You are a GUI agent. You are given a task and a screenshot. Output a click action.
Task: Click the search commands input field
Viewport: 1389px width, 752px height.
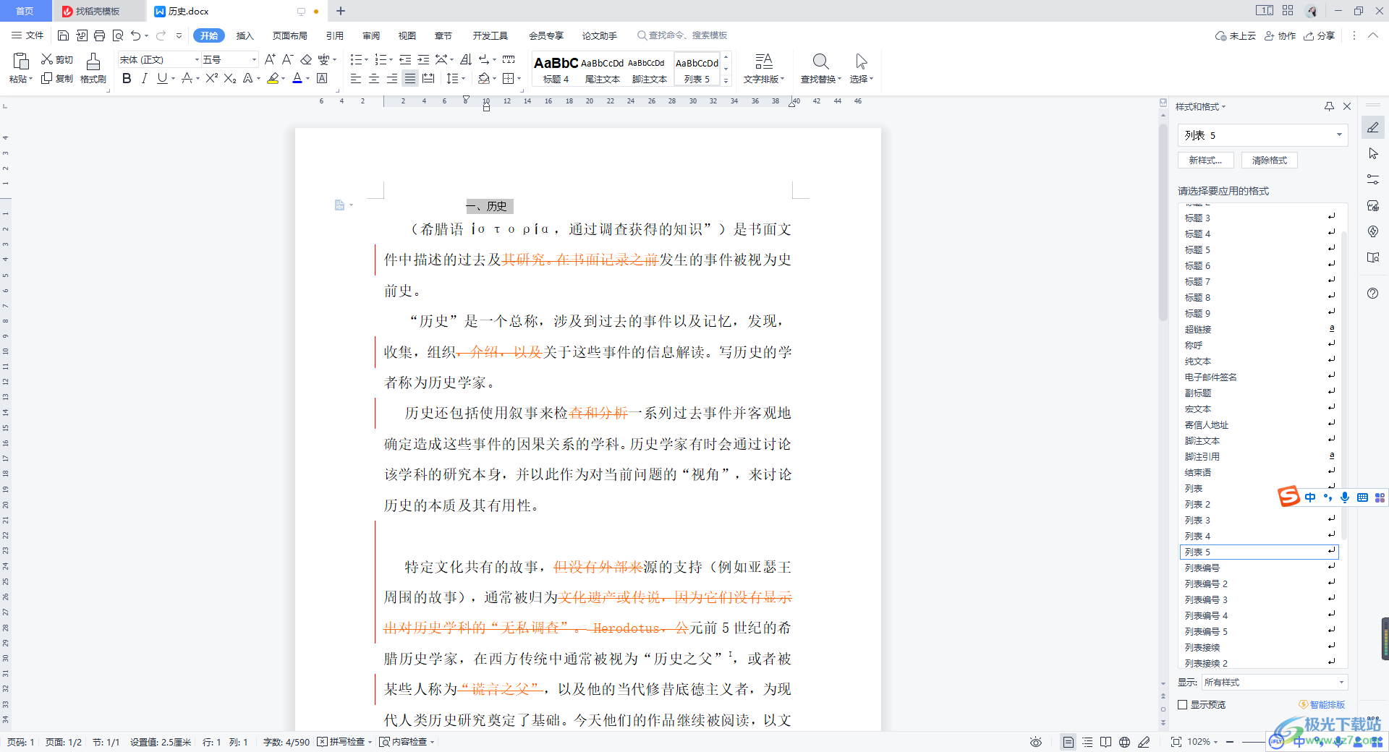pos(683,35)
